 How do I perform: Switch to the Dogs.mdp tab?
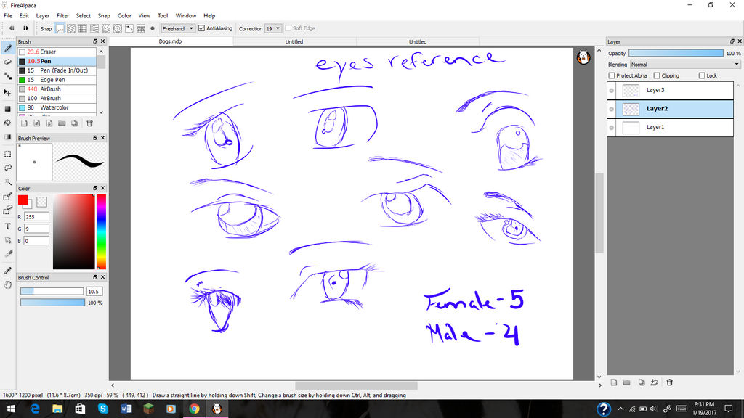pos(170,41)
